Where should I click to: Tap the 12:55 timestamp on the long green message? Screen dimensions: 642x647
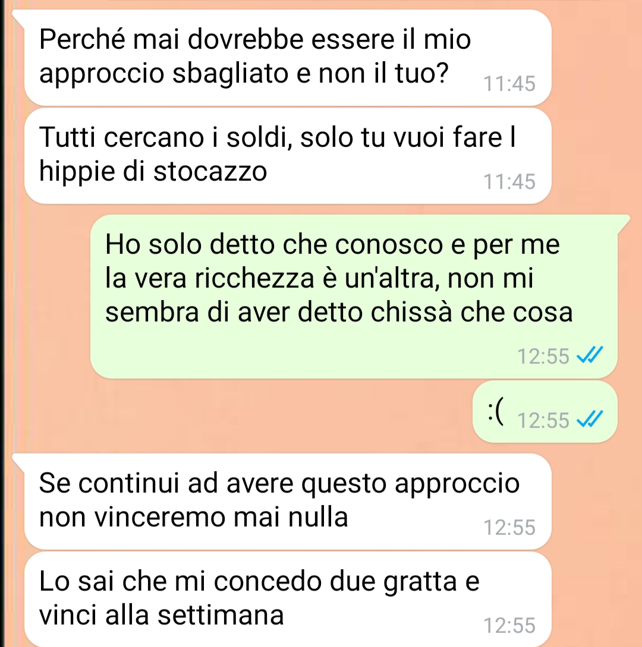pyautogui.click(x=543, y=356)
